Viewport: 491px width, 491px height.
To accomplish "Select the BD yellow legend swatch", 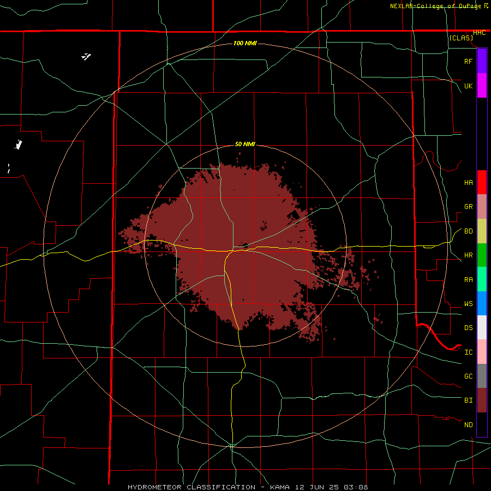I will 482,231.
